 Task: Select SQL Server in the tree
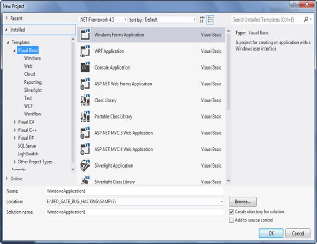(27, 145)
